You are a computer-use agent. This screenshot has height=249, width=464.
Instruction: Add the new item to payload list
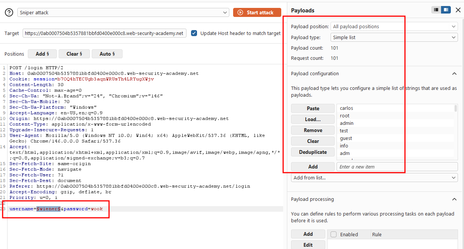(x=313, y=167)
